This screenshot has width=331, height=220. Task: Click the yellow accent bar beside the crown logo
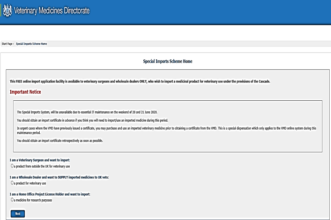tap(1, 11)
